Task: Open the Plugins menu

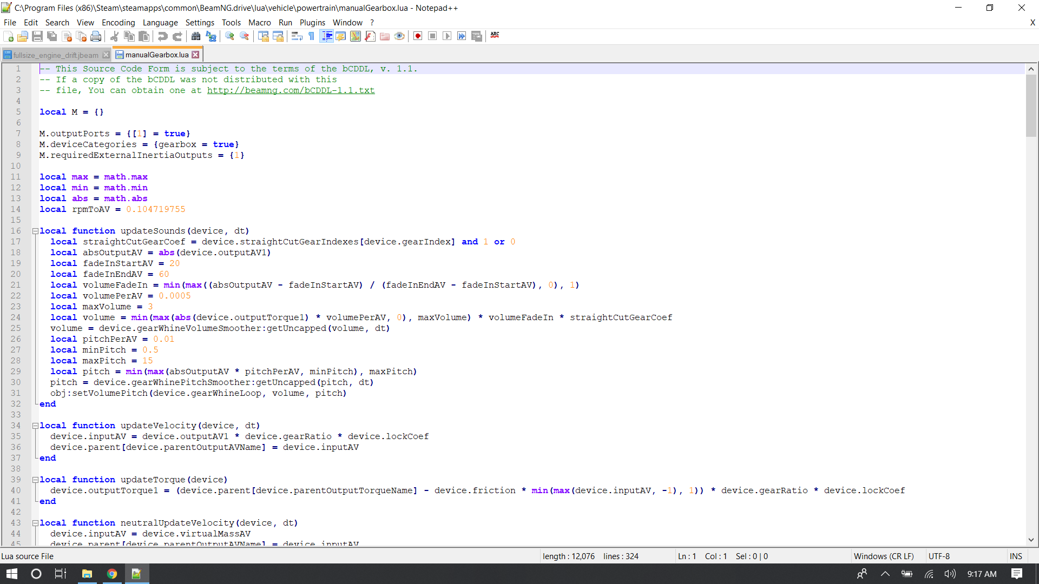Action: pyautogui.click(x=312, y=22)
